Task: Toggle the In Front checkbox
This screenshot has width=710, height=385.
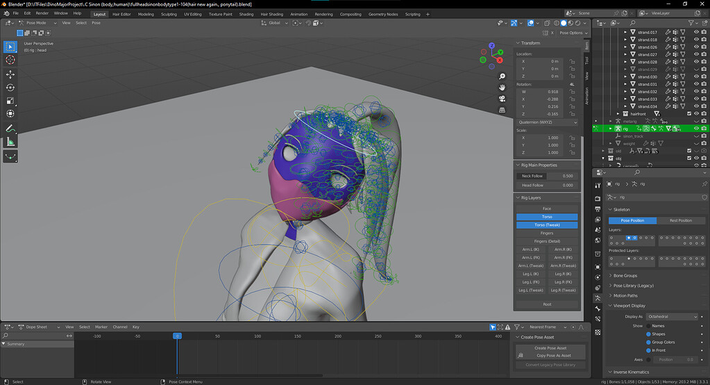Action: click(x=648, y=350)
